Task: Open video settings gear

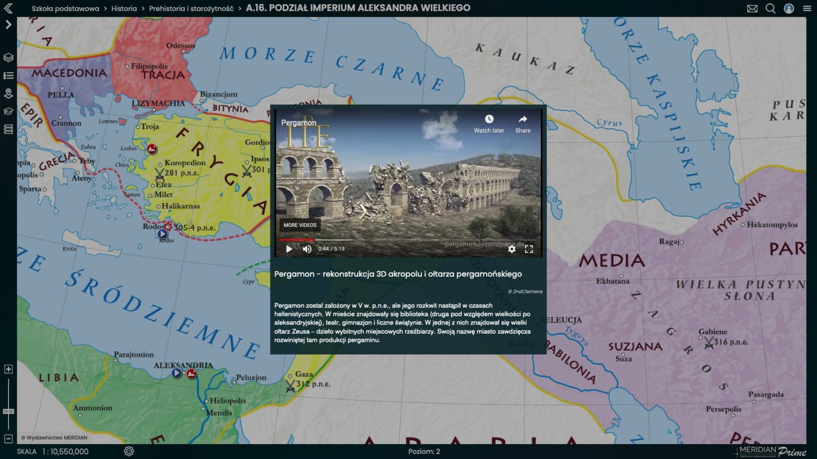Action: click(x=512, y=249)
